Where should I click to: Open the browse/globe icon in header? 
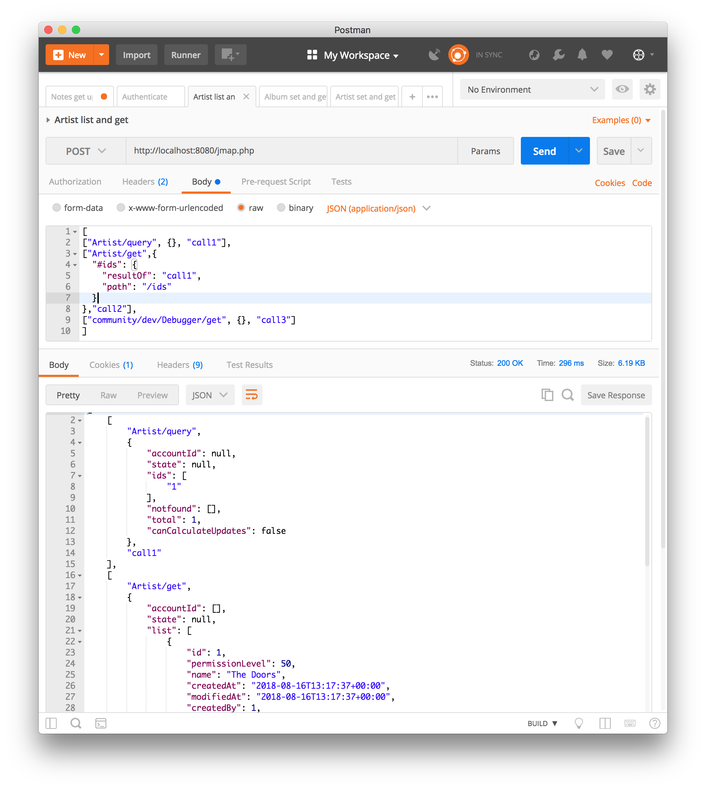pyautogui.click(x=534, y=55)
